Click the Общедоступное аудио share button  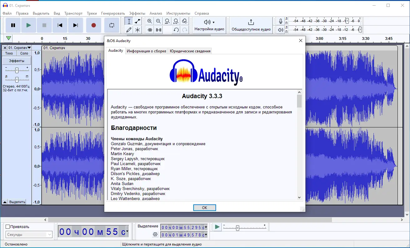coord(251,25)
